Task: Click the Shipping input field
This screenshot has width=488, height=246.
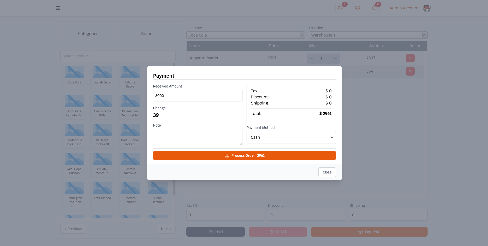Action: pos(389,215)
